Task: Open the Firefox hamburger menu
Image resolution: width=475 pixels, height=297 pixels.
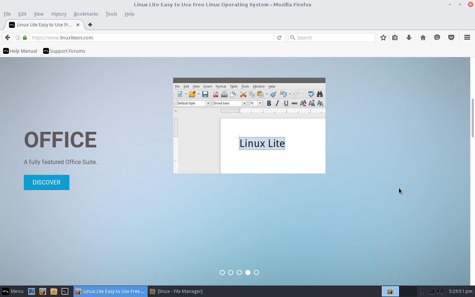Action: click(467, 37)
